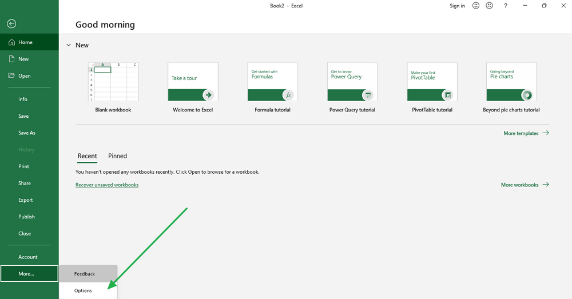Switch to the Pinned tab
The height and width of the screenshot is (299, 572).
pyautogui.click(x=117, y=156)
